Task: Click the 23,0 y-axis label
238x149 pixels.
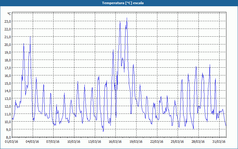Action: click(x=8, y=21)
